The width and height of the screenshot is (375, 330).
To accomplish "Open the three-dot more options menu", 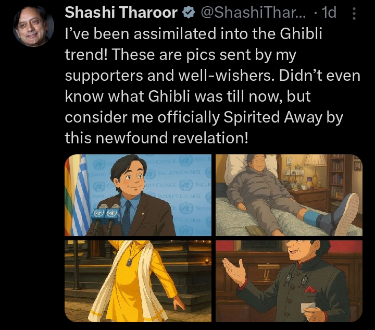I will 354,13.
